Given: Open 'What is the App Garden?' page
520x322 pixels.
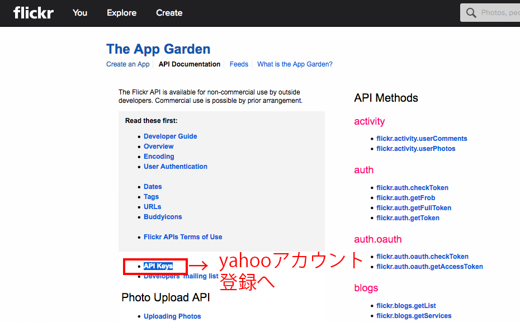Looking at the screenshot, I should point(295,64).
